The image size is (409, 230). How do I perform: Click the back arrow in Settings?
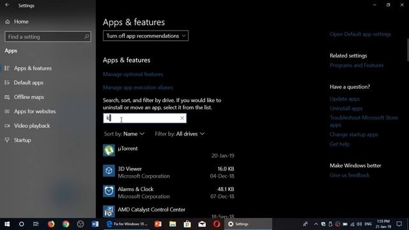tap(7, 5)
